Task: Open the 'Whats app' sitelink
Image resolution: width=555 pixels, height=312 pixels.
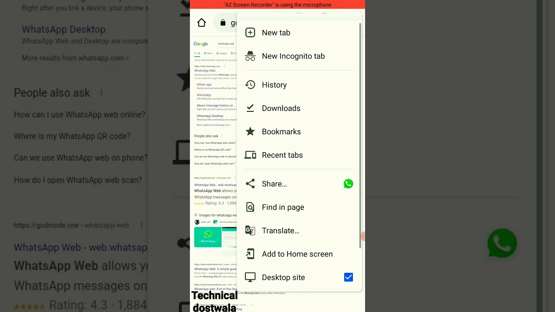Action: (204, 84)
